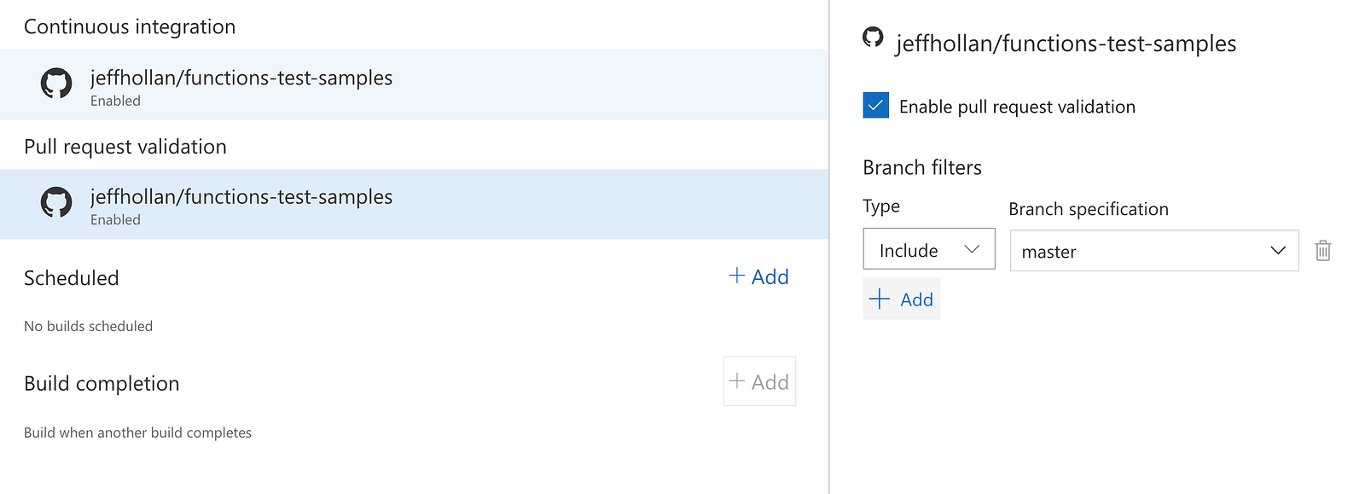
Task: Click the Enabled status under Continuous integration repo
Action: tap(115, 101)
